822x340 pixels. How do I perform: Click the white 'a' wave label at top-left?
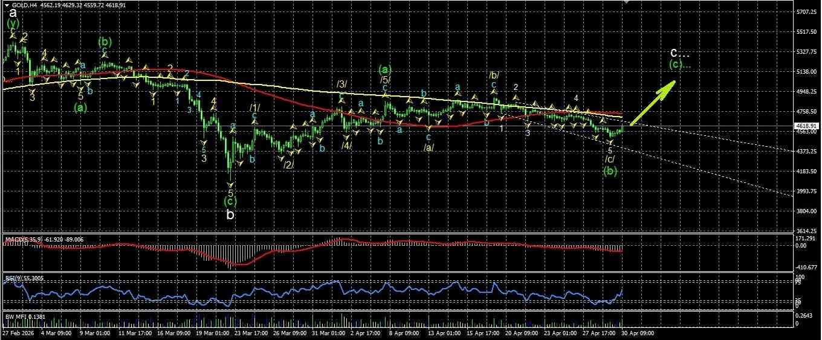(x=13, y=11)
